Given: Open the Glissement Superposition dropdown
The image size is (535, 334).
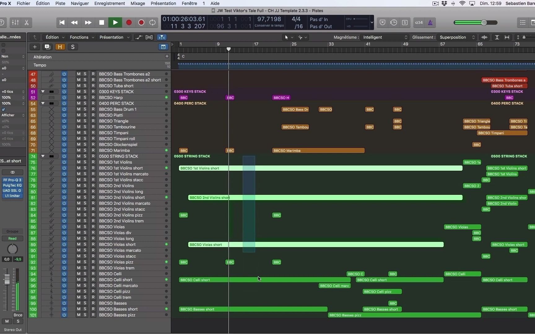Looking at the screenshot, I should (456, 37).
